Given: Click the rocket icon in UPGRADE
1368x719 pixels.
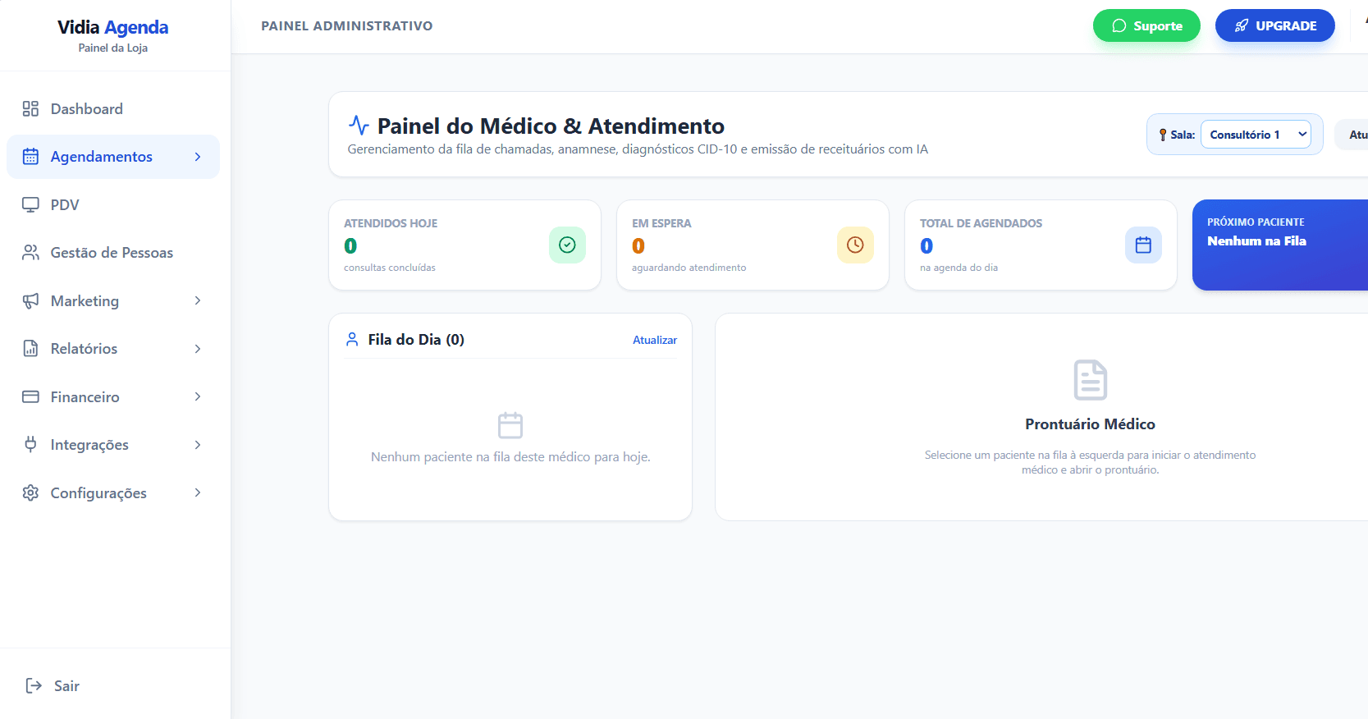Looking at the screenshot, I should click(x=1242, y=26).
